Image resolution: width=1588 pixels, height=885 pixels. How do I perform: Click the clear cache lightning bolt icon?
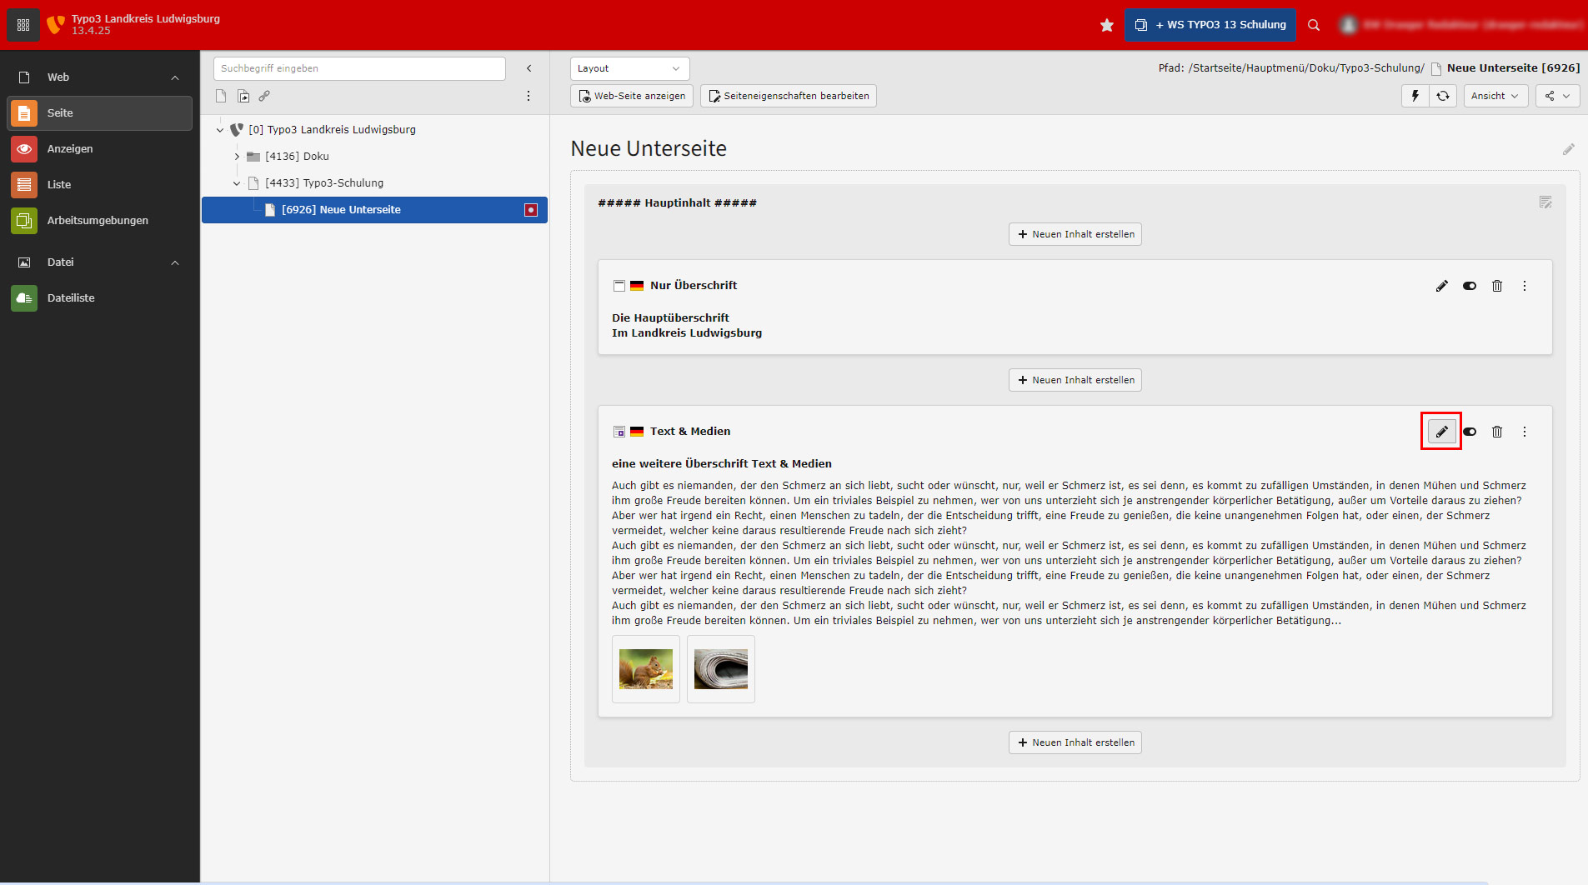1415,96
